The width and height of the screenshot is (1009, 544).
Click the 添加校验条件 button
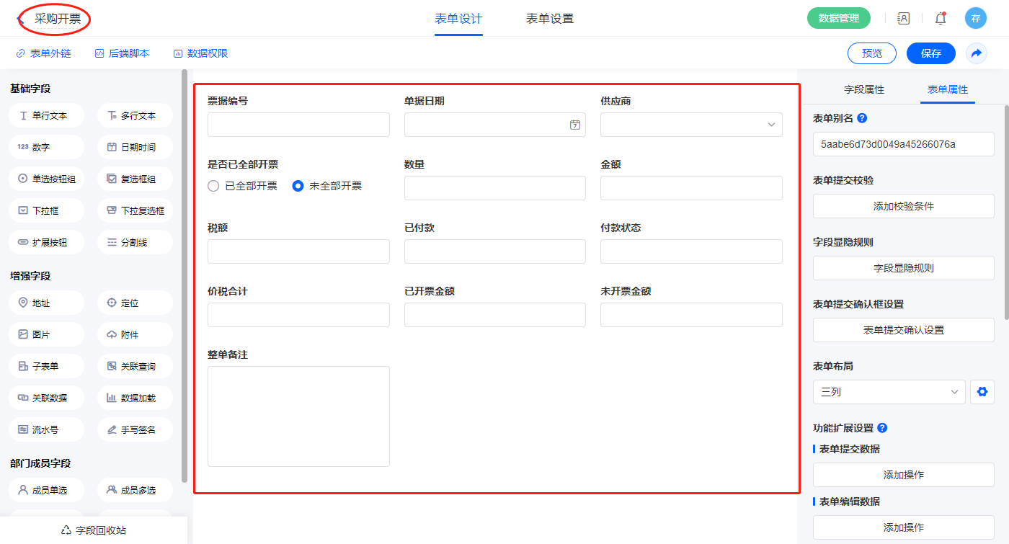click(903, 206)
